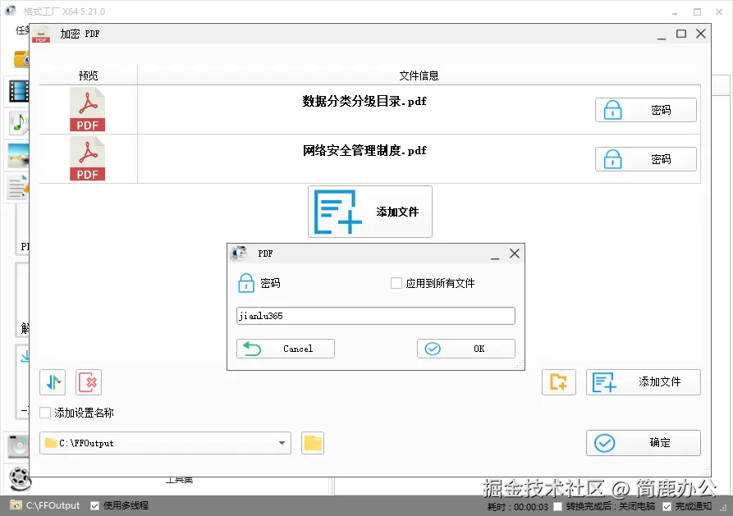Click the red remove file icon
Viewport: 733px width, 516px height.
point(89,382)
